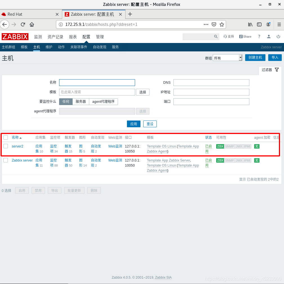This screenshot has width=284, height=284.
Task: Reload the current page
Action: point(23,24)
